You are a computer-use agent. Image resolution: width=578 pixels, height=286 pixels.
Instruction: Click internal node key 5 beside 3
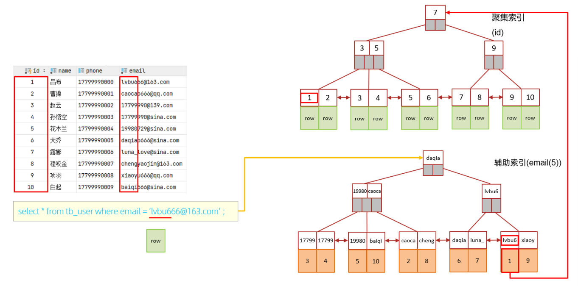pos(376,48)
